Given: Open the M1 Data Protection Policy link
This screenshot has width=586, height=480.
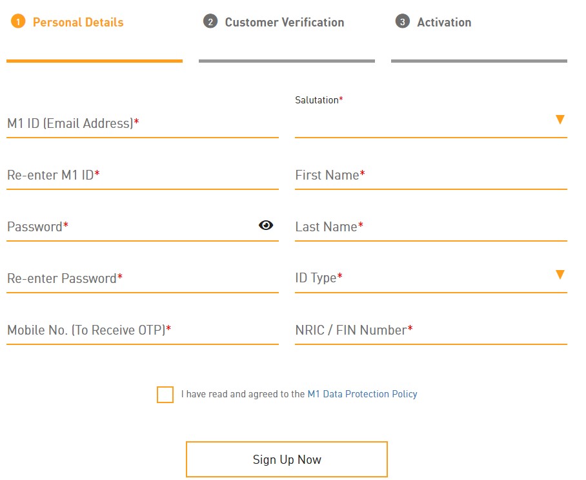Looking at the screenshot, I should [x=362, y=394].
